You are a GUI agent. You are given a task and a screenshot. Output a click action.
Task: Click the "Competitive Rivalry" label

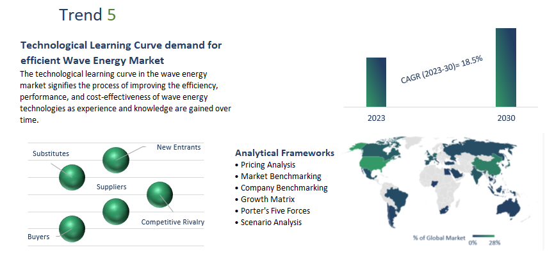[x=173, y=222]
